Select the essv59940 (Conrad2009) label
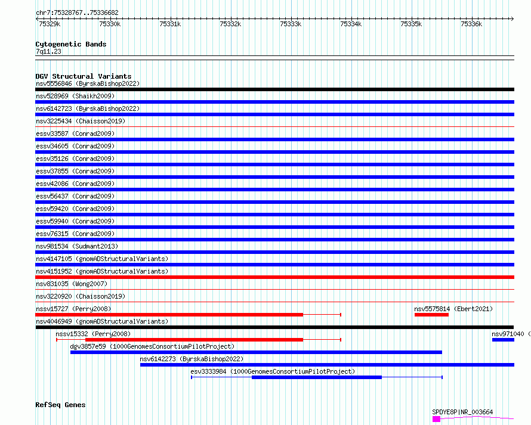The height and width of the screenshot is (425, 531). point(75,221)
